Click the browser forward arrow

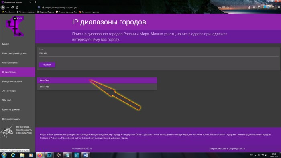tap(8, 7)
